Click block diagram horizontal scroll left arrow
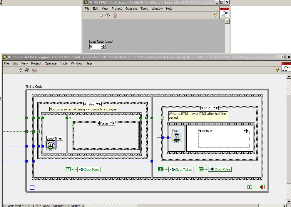 [x=83, y=206]
